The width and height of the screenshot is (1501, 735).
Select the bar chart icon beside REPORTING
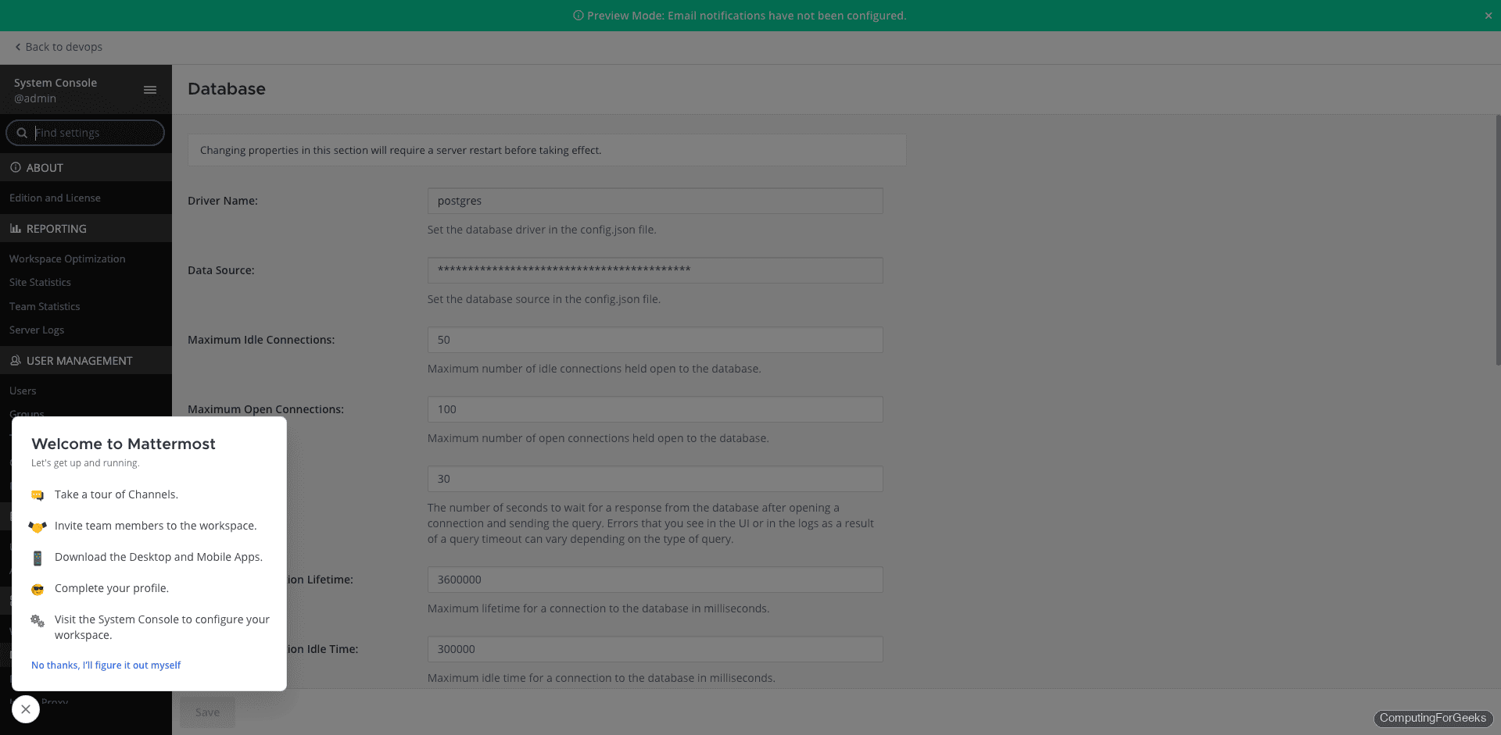15,228
